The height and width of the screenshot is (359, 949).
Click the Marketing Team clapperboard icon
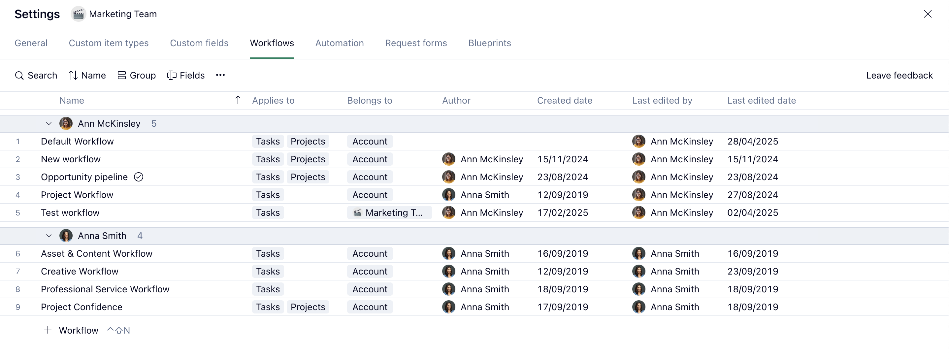click(78, 14)
